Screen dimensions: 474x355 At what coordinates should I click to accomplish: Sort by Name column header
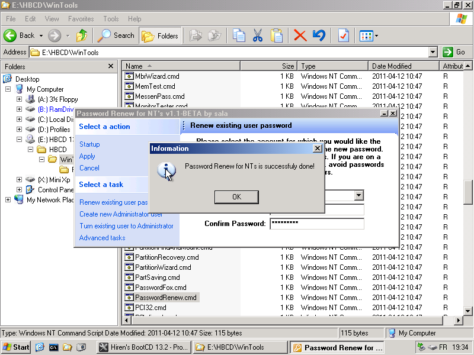181,66
